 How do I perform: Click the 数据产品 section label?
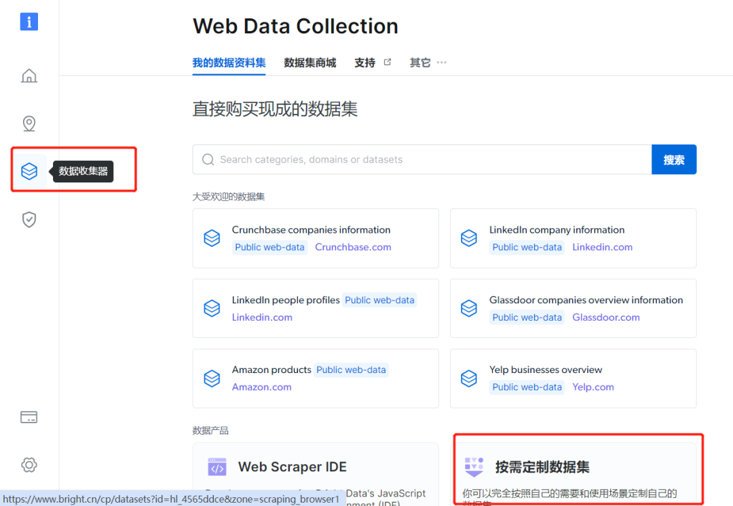(210, 430)
